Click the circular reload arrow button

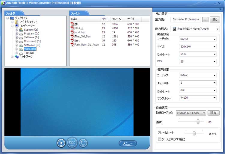pyautogui.click(x=83, y=143)
